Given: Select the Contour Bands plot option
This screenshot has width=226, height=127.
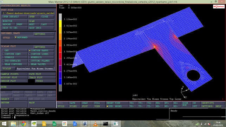Looking at the screenshot, I should pos(41,51).
